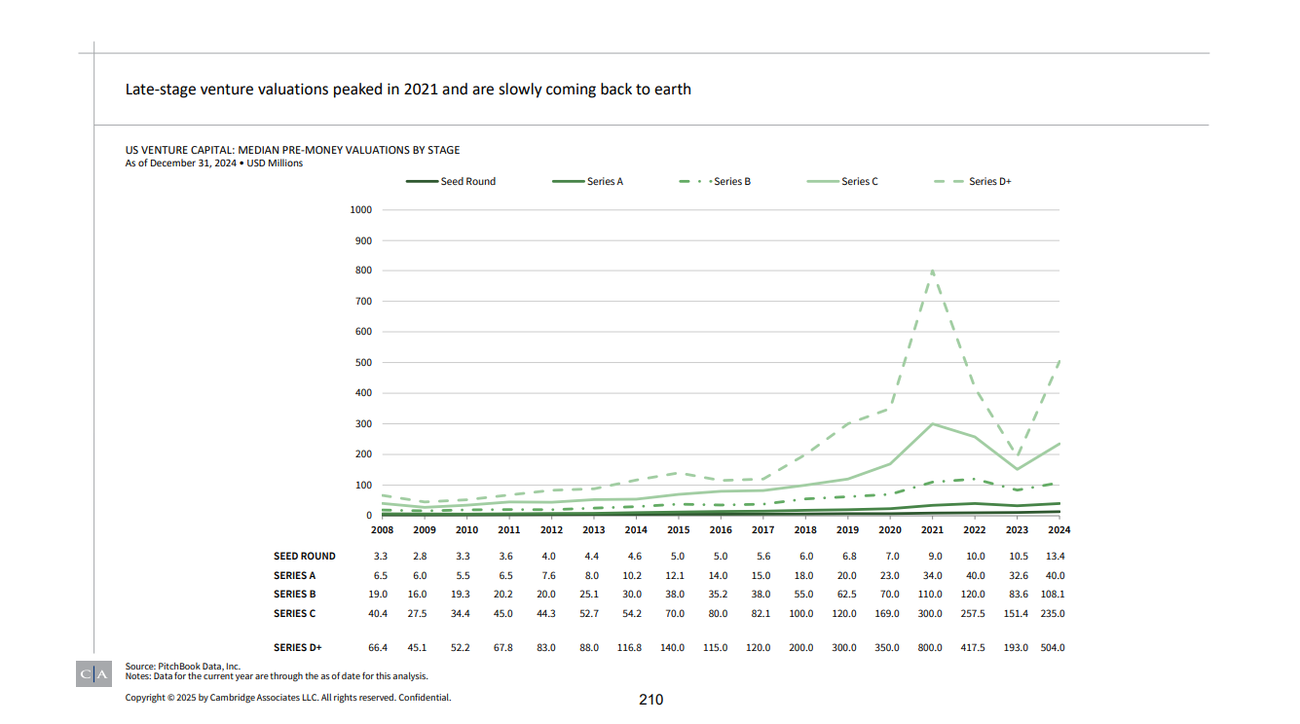Click the 'SERIES D+' table row header

[298, 647]
